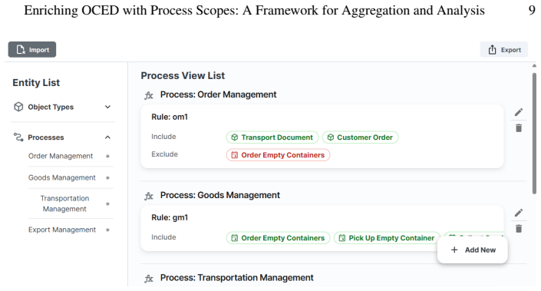
Task: Click the Process View List heading
Action: tap(183, 75)
